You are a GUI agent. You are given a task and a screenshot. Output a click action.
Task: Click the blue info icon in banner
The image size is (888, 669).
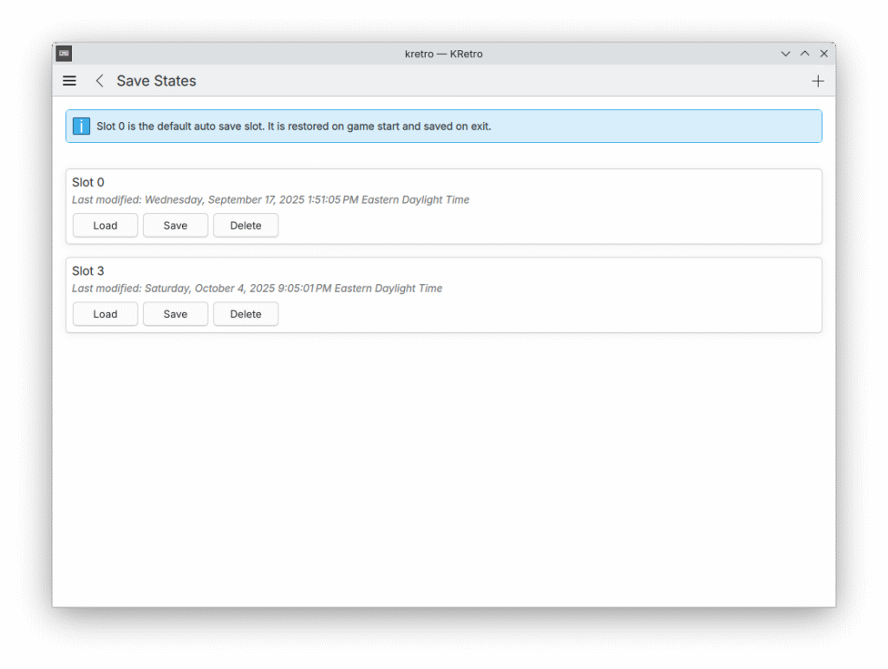[x=82, y=127]
